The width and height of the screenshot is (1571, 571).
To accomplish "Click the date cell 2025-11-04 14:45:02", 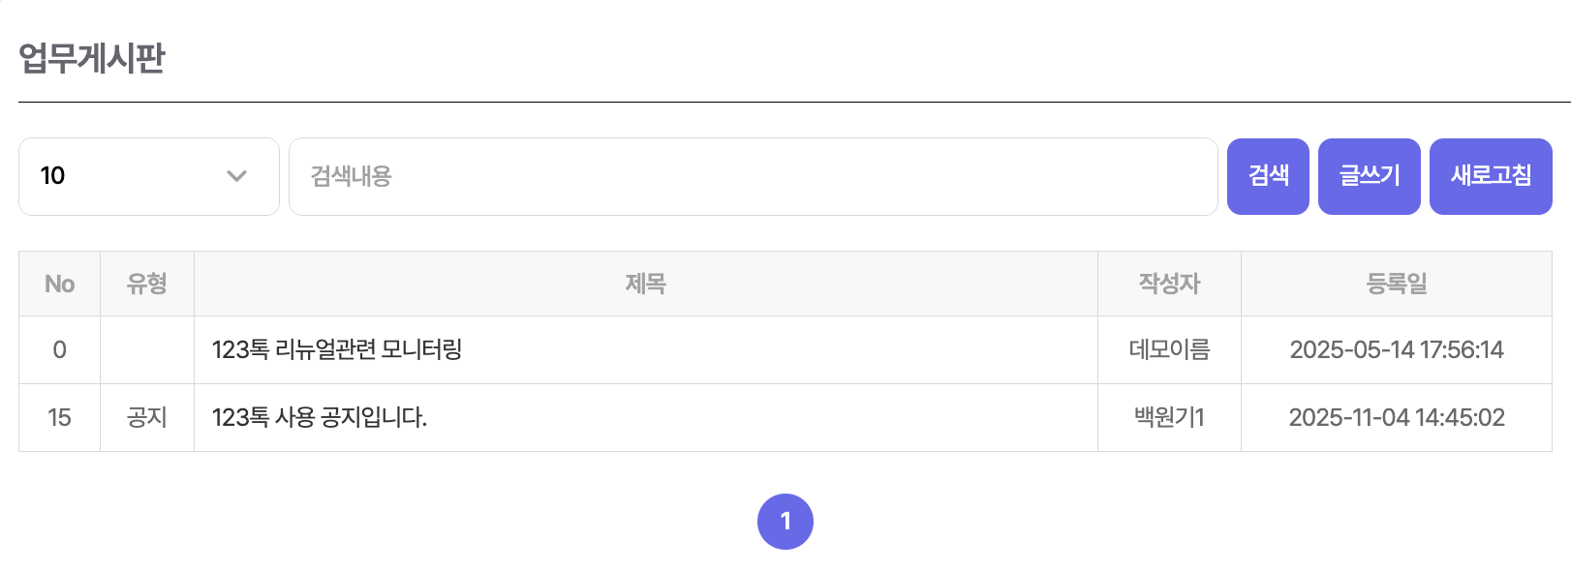I will click(x=1396, y=417).
